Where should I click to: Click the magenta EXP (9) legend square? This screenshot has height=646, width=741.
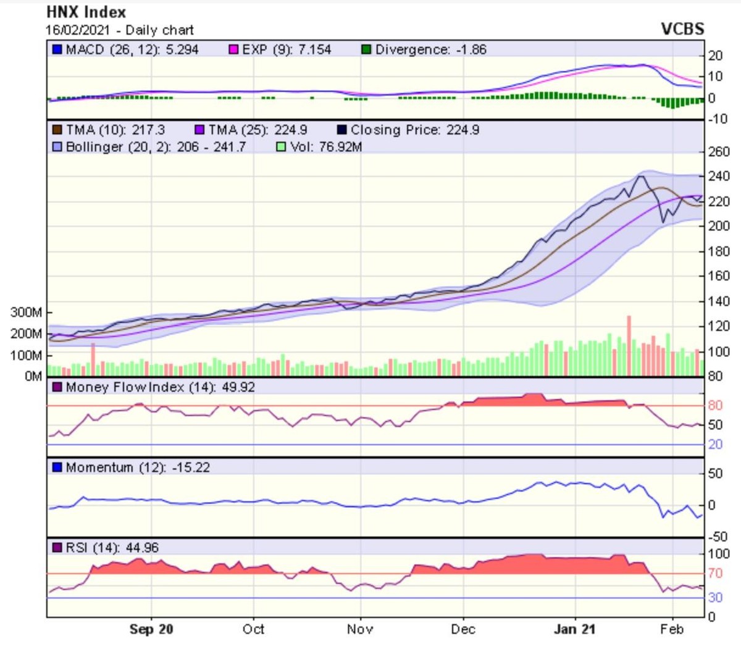click(x=233, y=49)
